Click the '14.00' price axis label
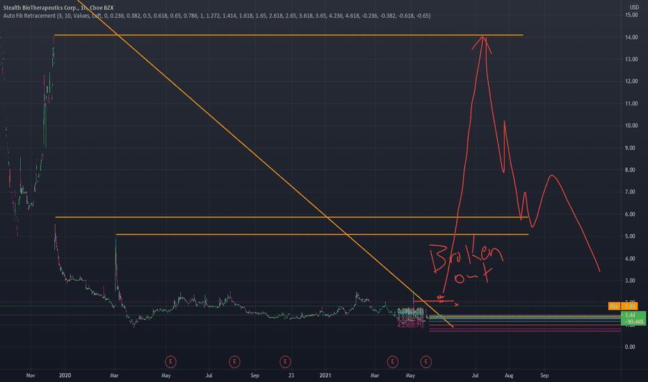 pyautogui.click(x=631, y=38)
